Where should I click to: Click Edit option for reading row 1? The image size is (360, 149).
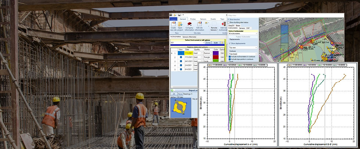(222, 53)
